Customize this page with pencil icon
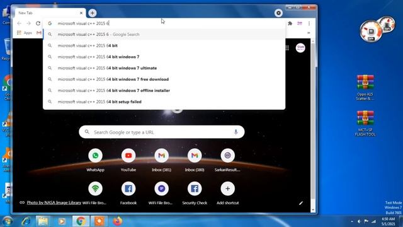 click(301, 203)
